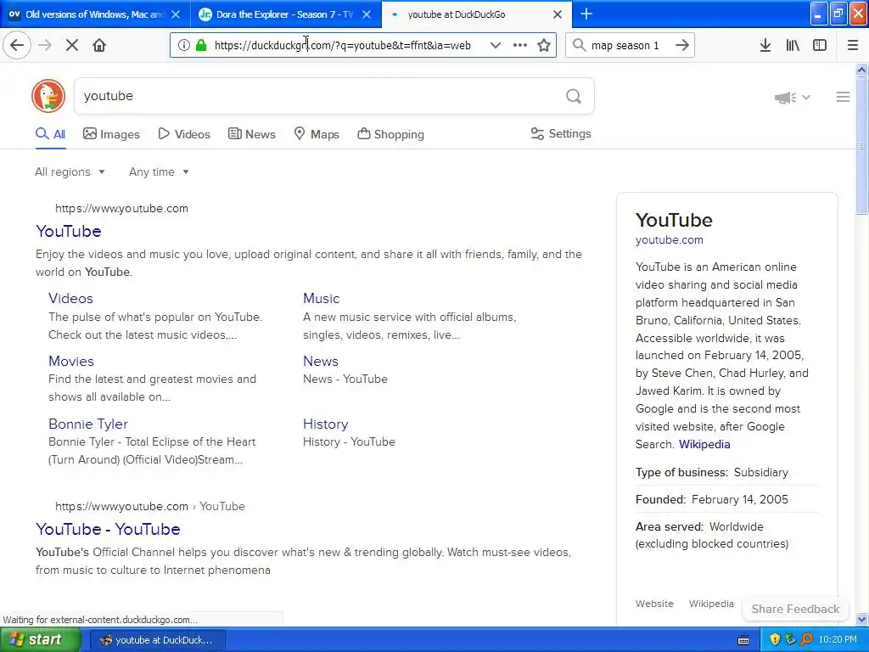The height and width of the screenshot is (652, 869).
Task: Click the 'Website' link at the info panel bottom
Action: [654, 604]
